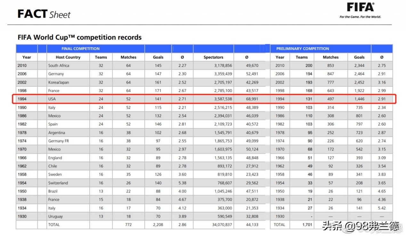Select total average attendance '44,133'
Image resolution: width=406 pixels, height=238 pixels.
tap(252, 225)
